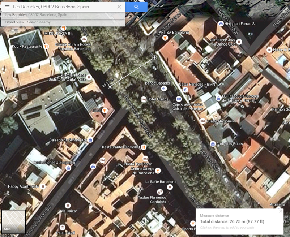Select the Happy Apartments marker icon
This screenshot has height=237, width=290.
pos(43,186)
